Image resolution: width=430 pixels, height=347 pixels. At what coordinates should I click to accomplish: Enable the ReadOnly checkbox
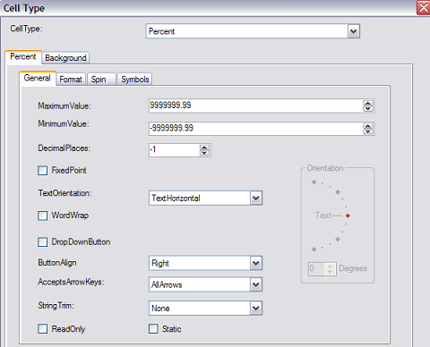tap(43, 329)
